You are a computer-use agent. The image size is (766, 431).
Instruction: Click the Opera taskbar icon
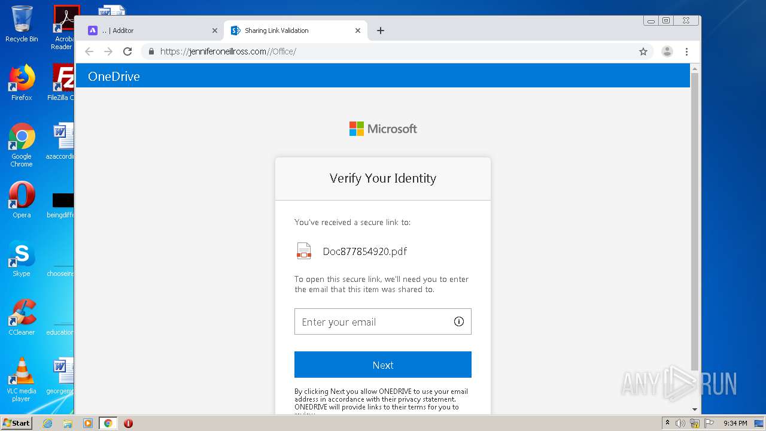[x=128, y=423]
